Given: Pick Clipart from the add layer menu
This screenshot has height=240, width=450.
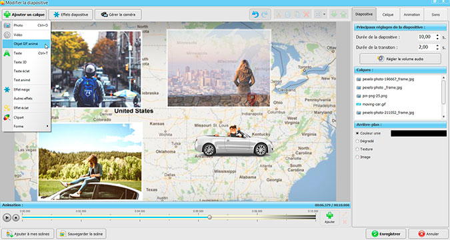Looking at the screenshot, I should (27, 117).
